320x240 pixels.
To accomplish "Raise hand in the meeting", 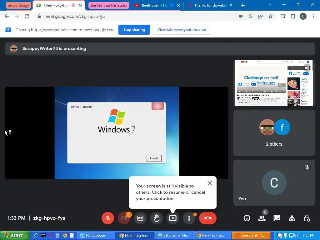I will pyautogui.click(x=157, y=218).
